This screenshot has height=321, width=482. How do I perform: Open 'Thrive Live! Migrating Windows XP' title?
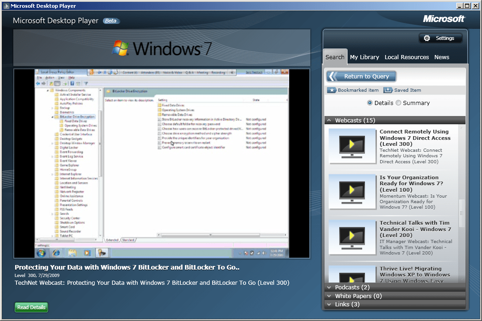point(415,275)
